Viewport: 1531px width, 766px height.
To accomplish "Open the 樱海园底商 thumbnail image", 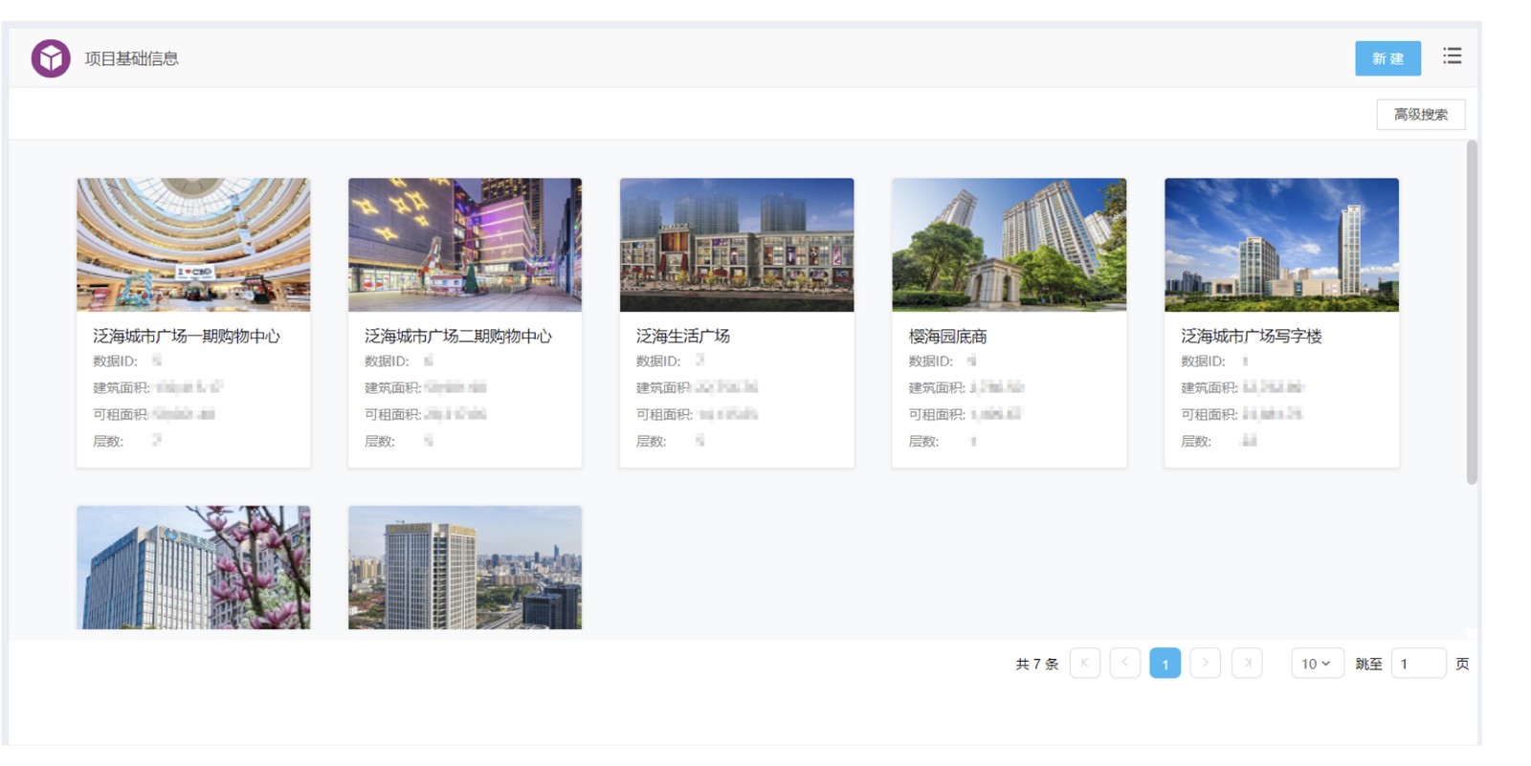I will (x=1009, y=245).
